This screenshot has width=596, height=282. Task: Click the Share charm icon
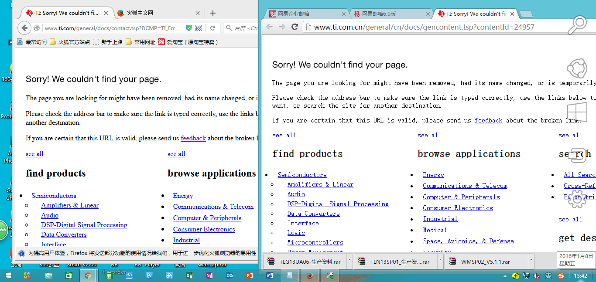tap(577, 68)
